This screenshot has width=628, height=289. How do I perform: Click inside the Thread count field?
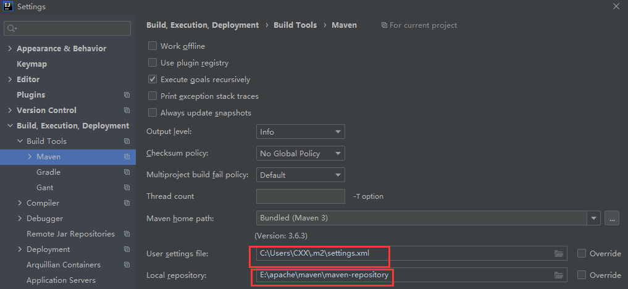click(300, 196)
